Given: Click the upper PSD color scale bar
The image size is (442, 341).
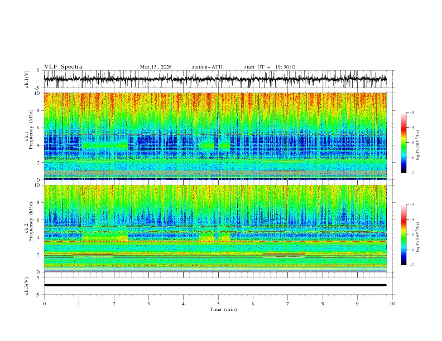Looking at the screenshot, I should pos(403,143).
